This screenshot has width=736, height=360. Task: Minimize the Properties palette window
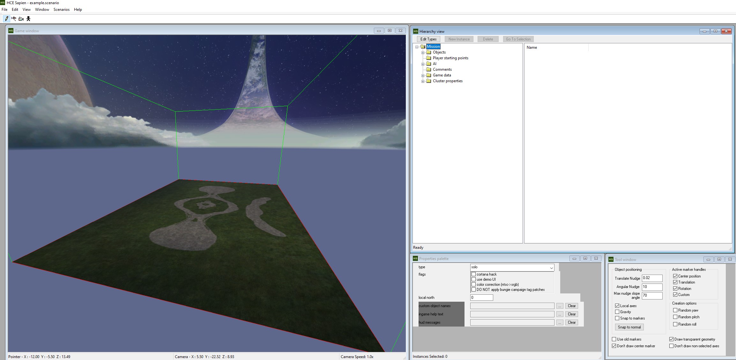(574, 258)
